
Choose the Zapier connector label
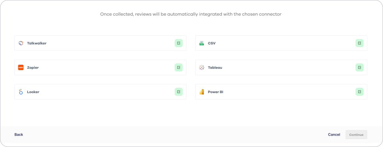33,68
